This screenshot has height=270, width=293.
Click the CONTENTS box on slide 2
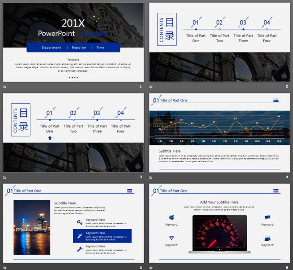click(x=167, y=29)
